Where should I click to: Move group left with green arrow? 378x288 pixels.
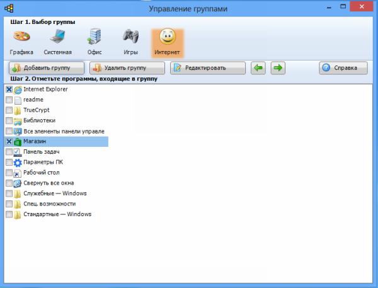[x=258, y=68]
